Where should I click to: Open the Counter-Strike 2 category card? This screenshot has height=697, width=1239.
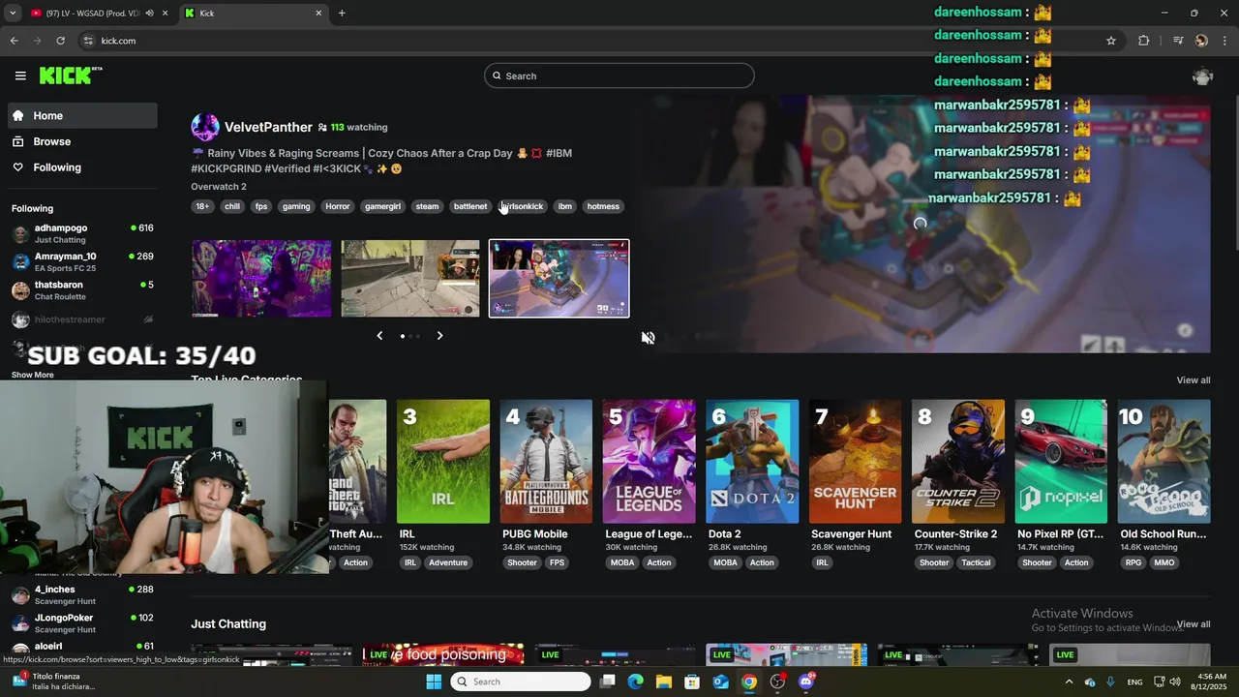click(x=958, y=462)
